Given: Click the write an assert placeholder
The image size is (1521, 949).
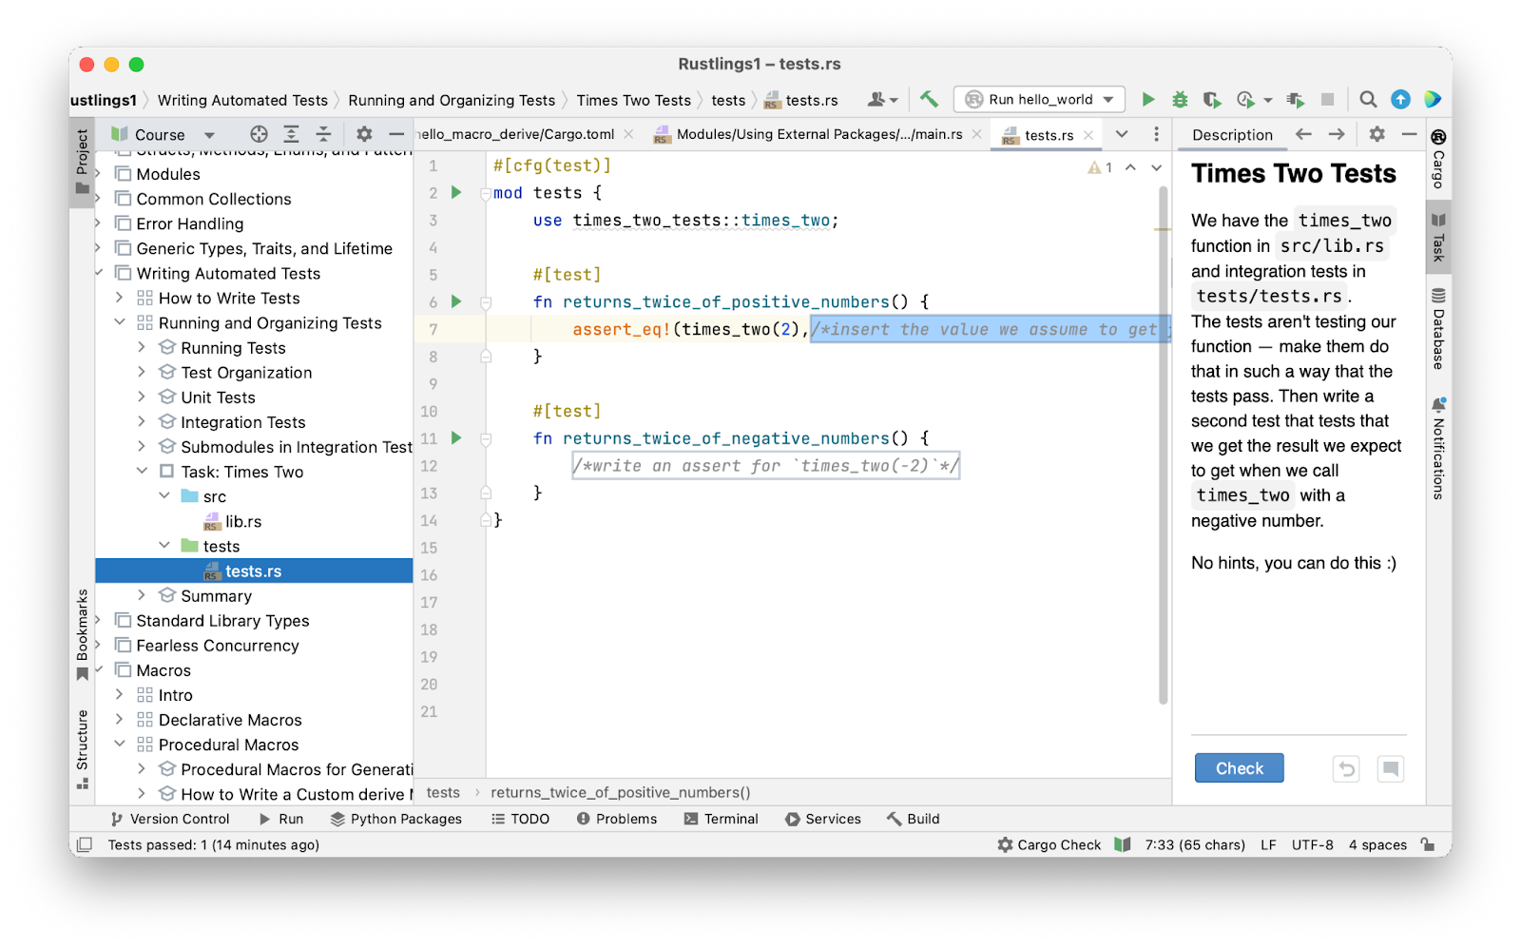Looking at the screenshot, I should [765, 465].
